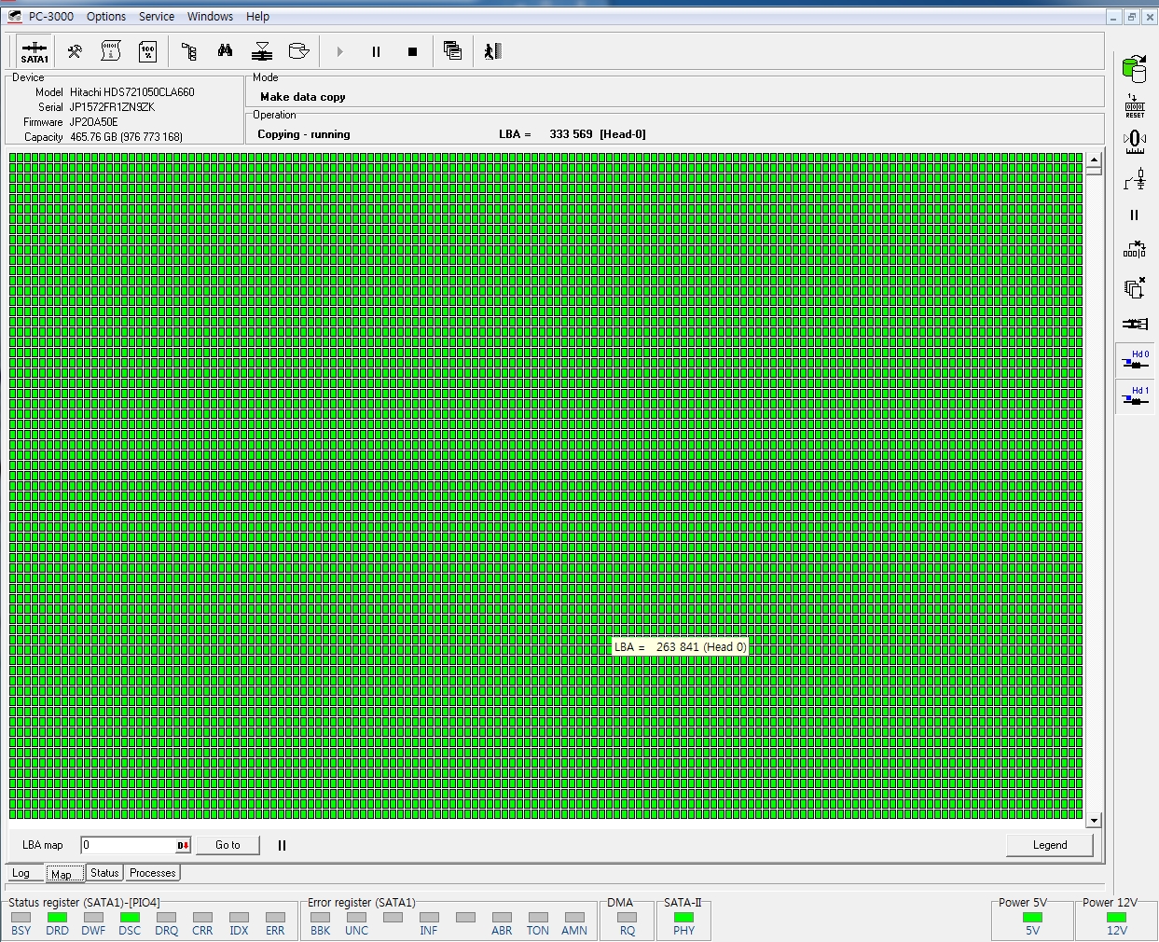
Task: Pause the LBA map update next to Go to
Action: 282,845
